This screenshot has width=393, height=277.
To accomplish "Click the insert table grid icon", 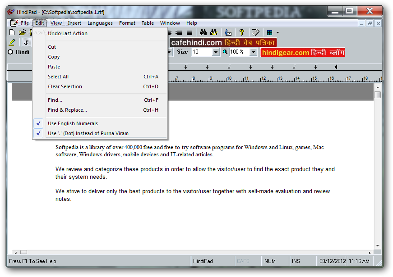I will tap(269, 32).
